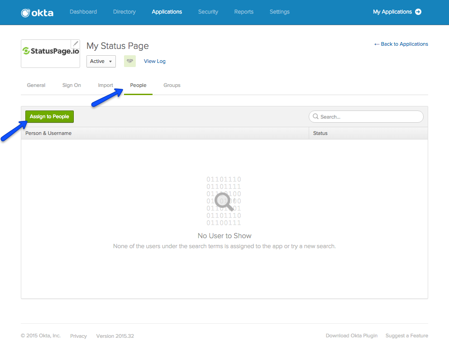Screen dimensions: 449x360
Task: Switch to the Groups tab
Action: 172,85
